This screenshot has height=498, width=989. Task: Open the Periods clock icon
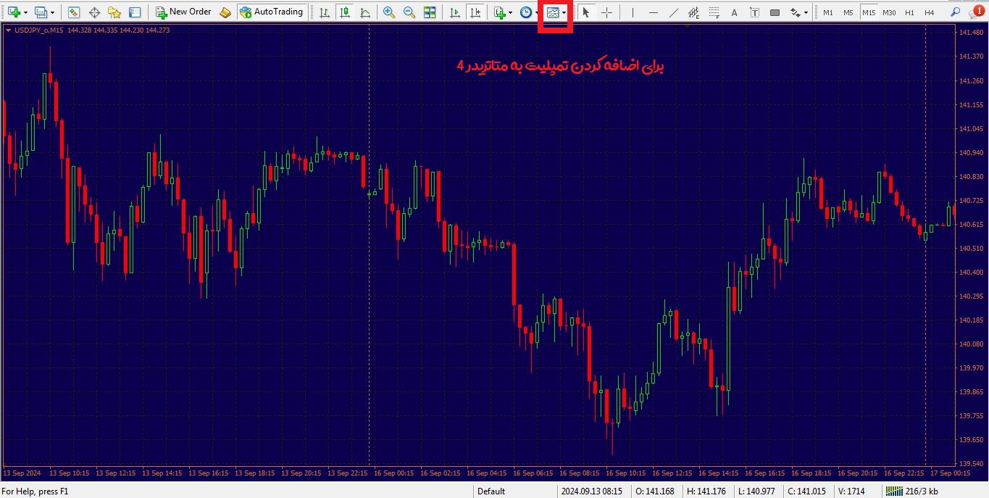click(526, 12)
